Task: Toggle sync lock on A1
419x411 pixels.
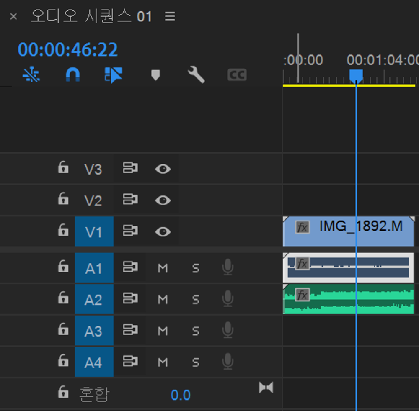Action: pos(130,267)
